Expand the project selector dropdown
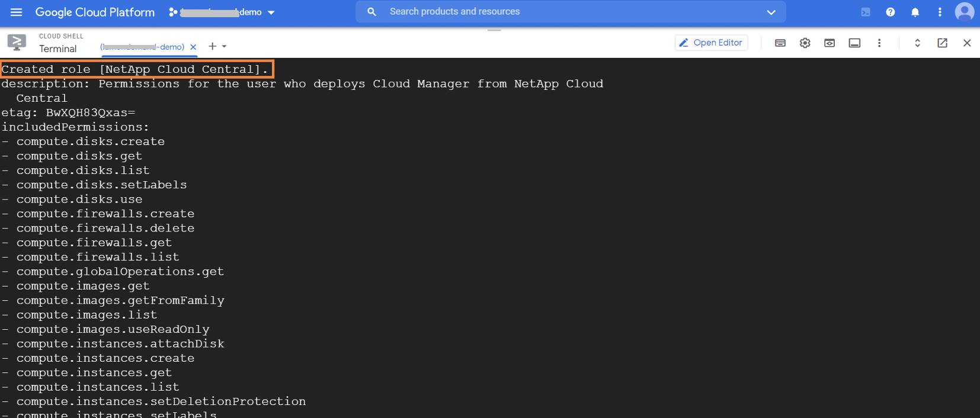This screenshot has height=418, width=980. click(271, 12)
